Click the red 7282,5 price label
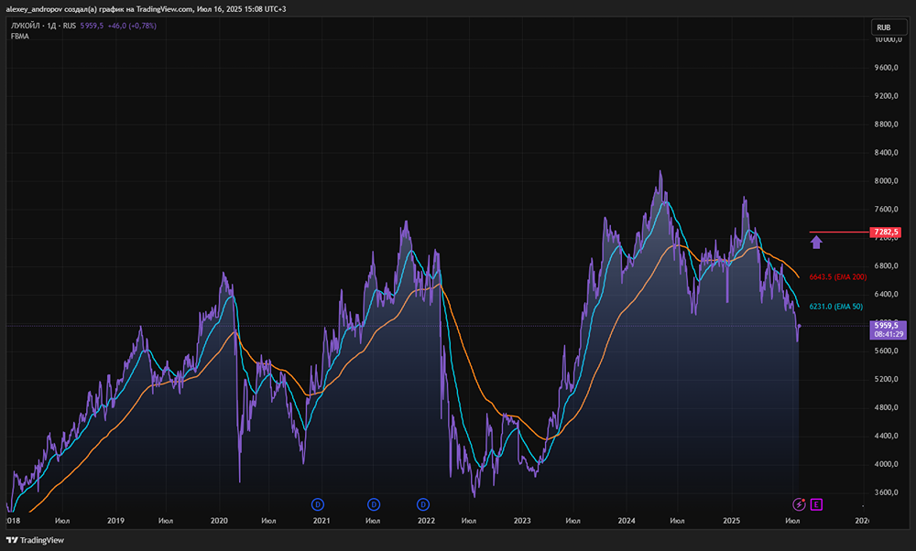Screen dimensions: 916x551 click(888, 232)
